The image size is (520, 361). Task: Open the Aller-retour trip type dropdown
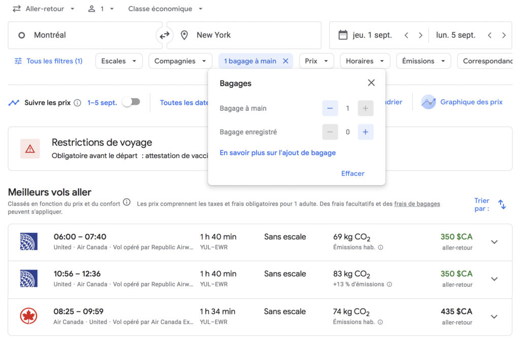(44, 9)
